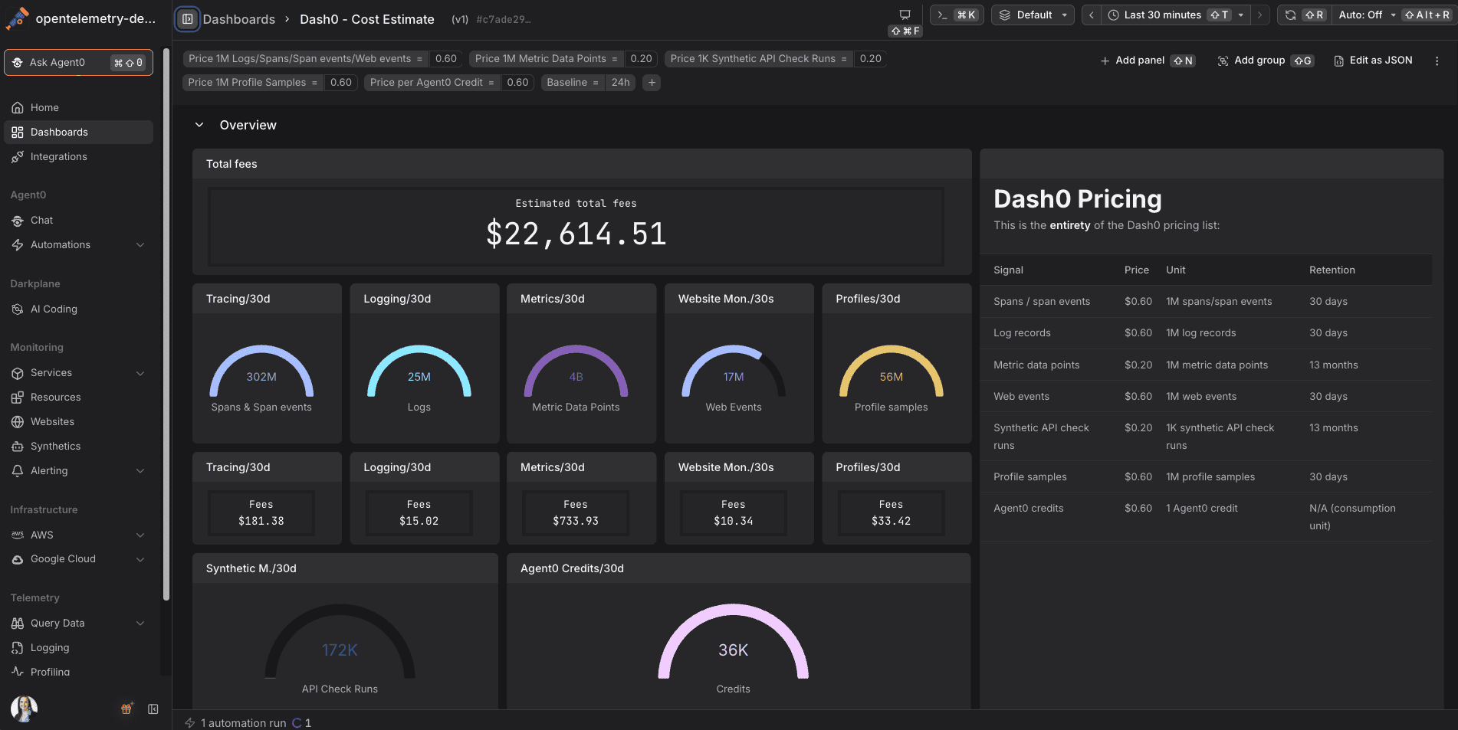Image resolution: width=1458 pixels, height=730 pixels.
Task: Open AI Coding under Darkplane
Action: pyautogui.click(x=78, y=309)
